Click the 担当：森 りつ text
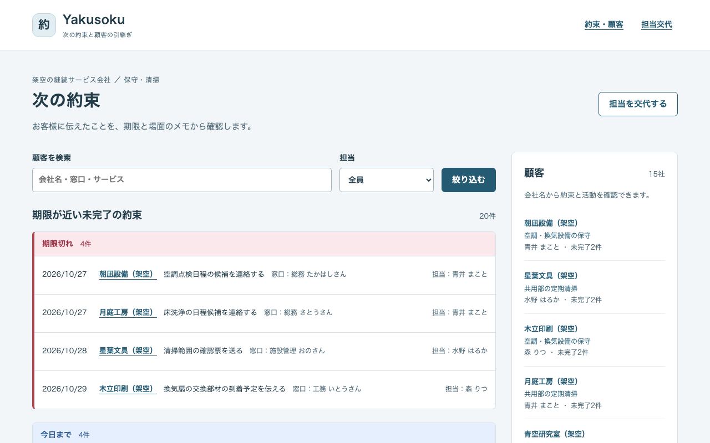Image resolution: width=710 pixels, height=443 pixels. pos(466,389)
